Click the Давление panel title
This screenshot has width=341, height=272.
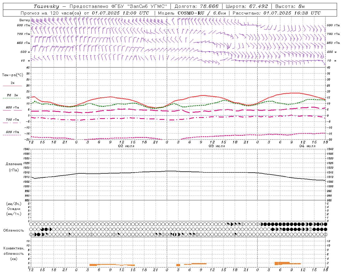click(13, 164)
